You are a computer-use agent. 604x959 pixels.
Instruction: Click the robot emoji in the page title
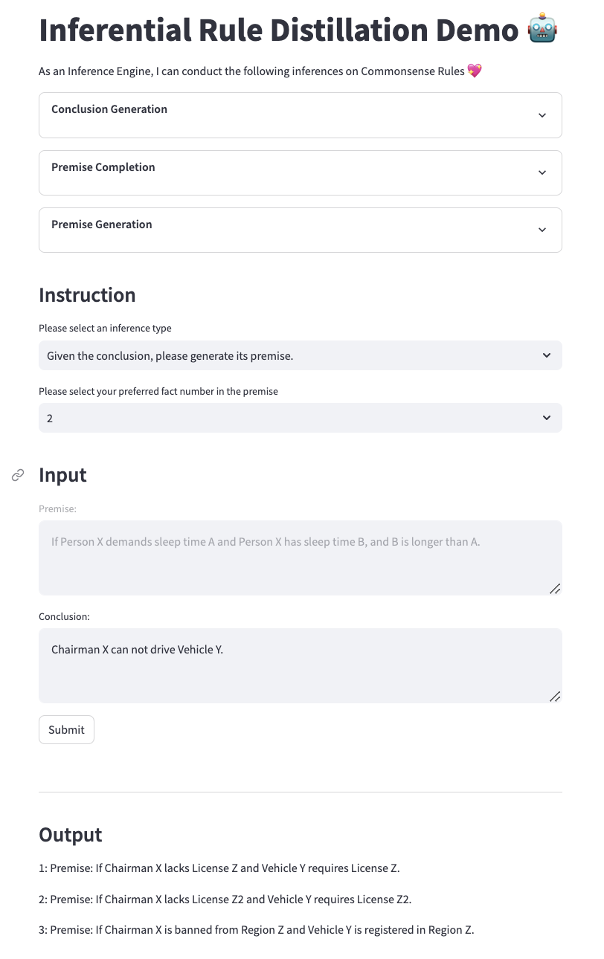tap(542, 30)
